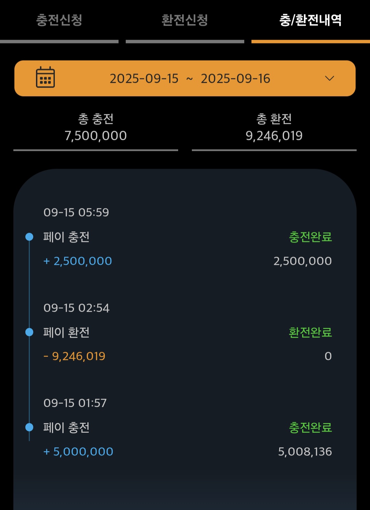The width and height of the screenshot is (370, 510).
Task: Click the 2025-09-15 start date
Action: (x=144, y=79)
